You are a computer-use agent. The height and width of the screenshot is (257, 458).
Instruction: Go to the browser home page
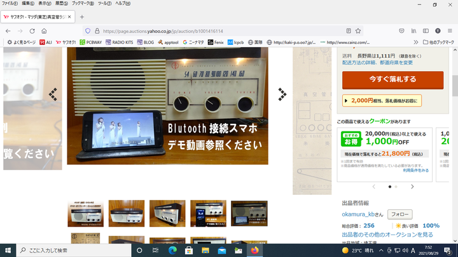[x=44, y=30]
